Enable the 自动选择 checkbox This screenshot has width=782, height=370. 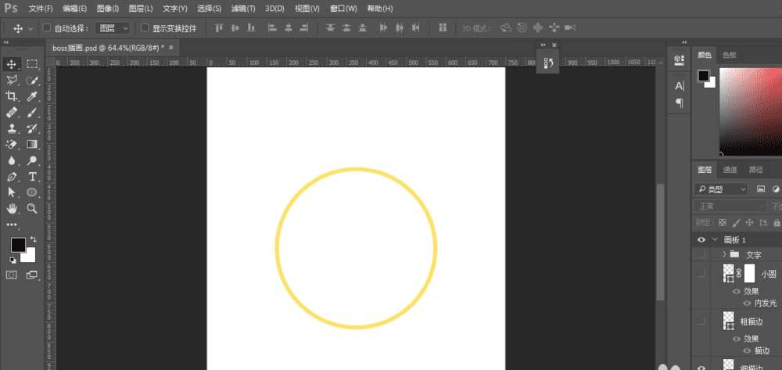click(x=47, y=28)
